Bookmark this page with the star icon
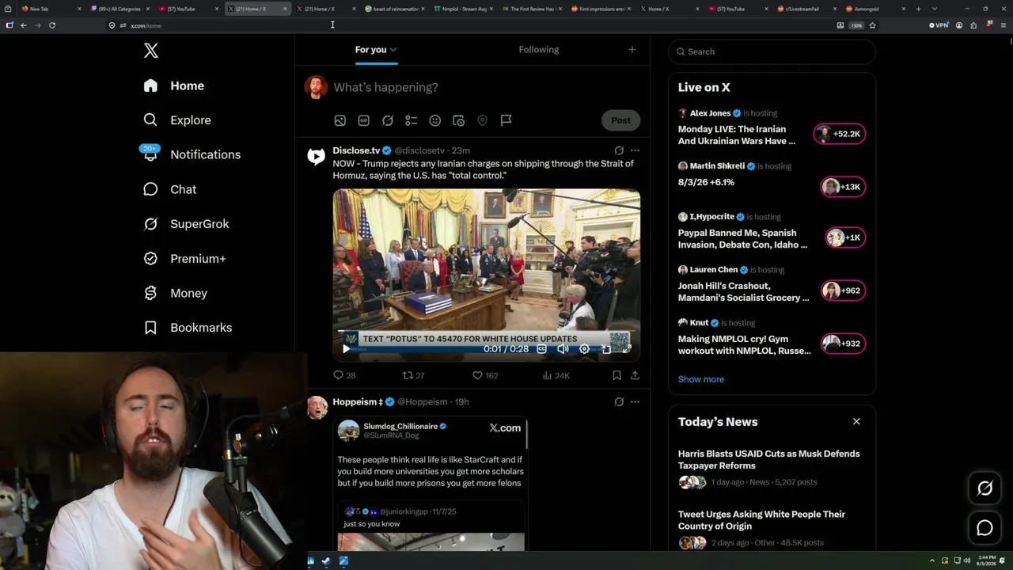 click(872, 25)
